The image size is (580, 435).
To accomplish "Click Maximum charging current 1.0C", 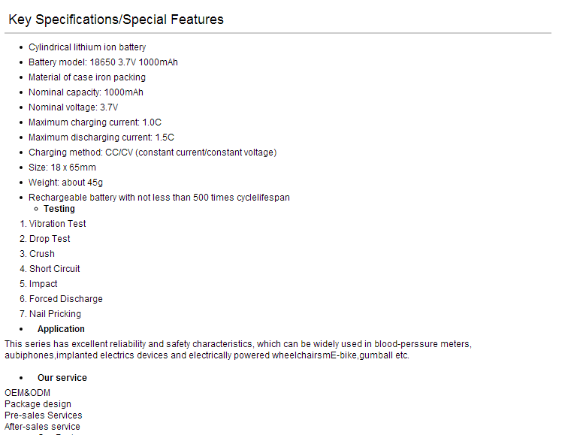I will (x=95, y=122).
